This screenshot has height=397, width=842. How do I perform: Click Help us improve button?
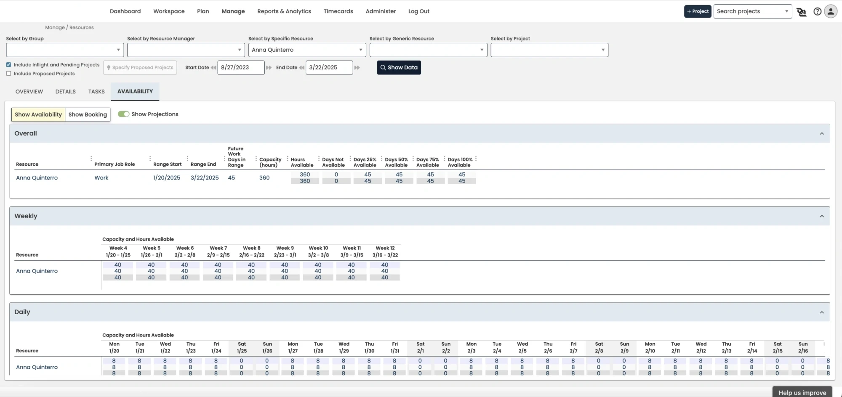click(802, 392)
